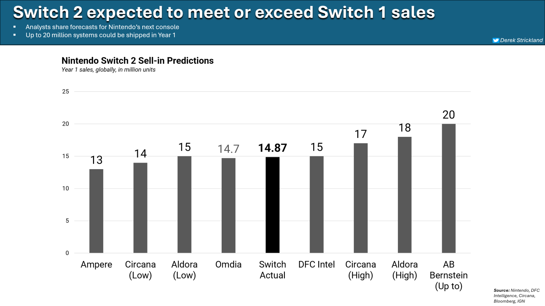Select the Aldora (High) axis label
The image size is (545, 306).
click(404, 270)
